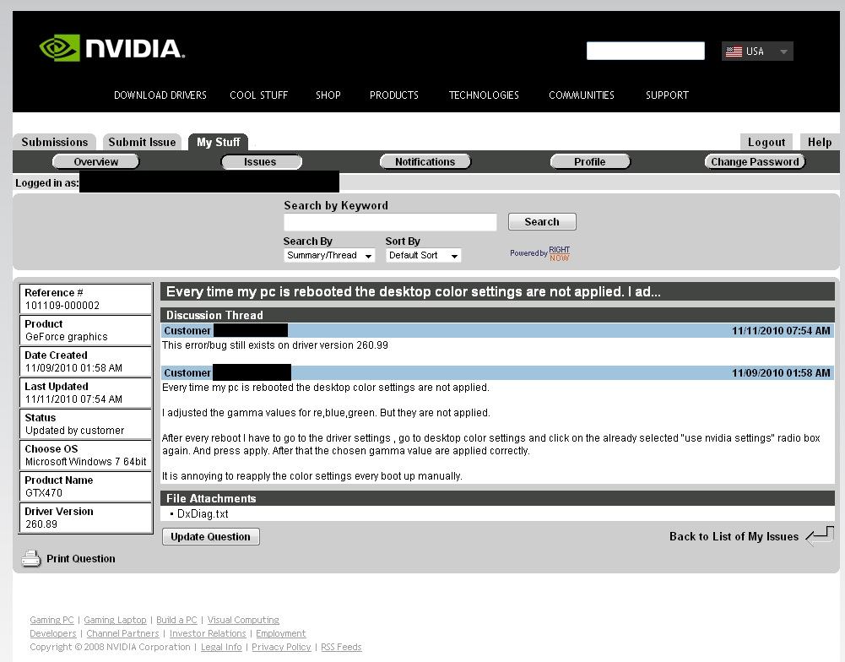Go Back to List of My Issues
The height and width of the screenshot is (662, 845).
[x=734, y=536]
